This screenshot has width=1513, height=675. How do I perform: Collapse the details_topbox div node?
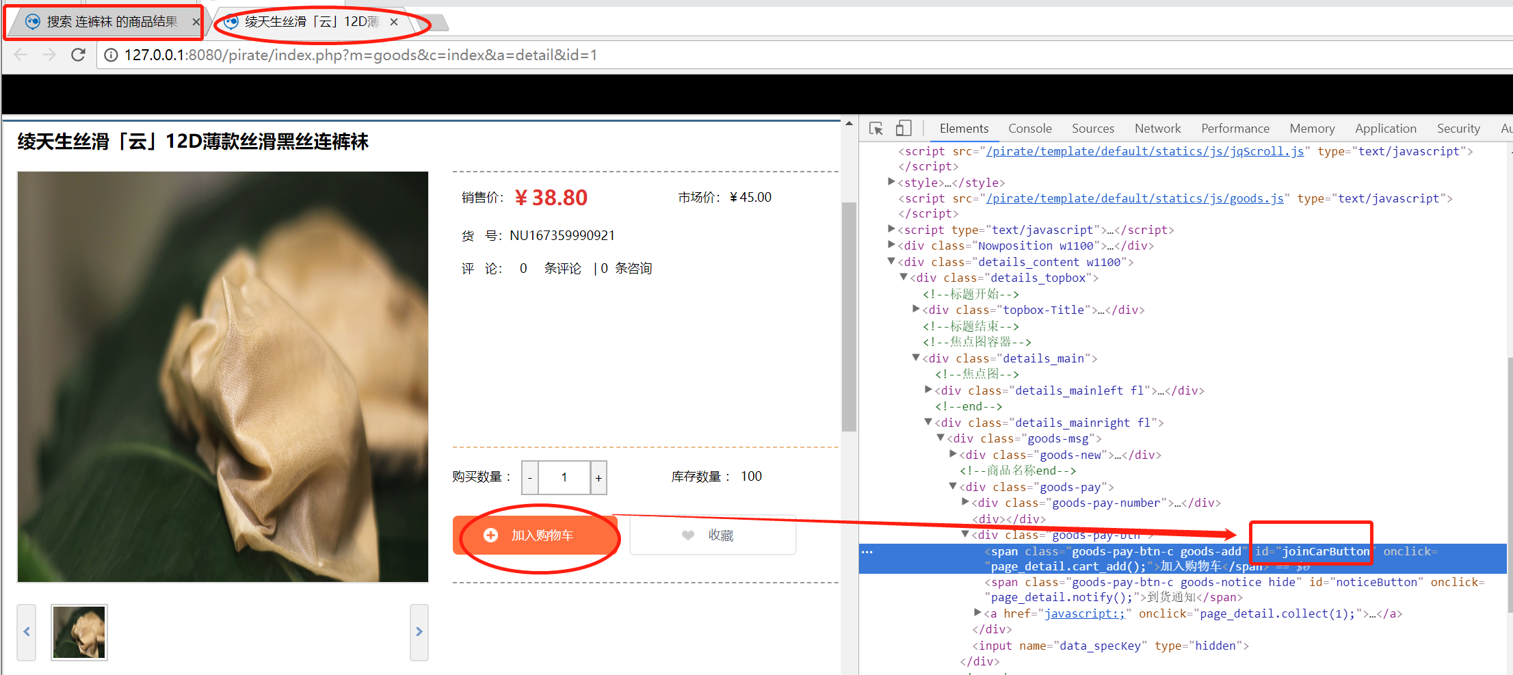click(x=904, y=277)
